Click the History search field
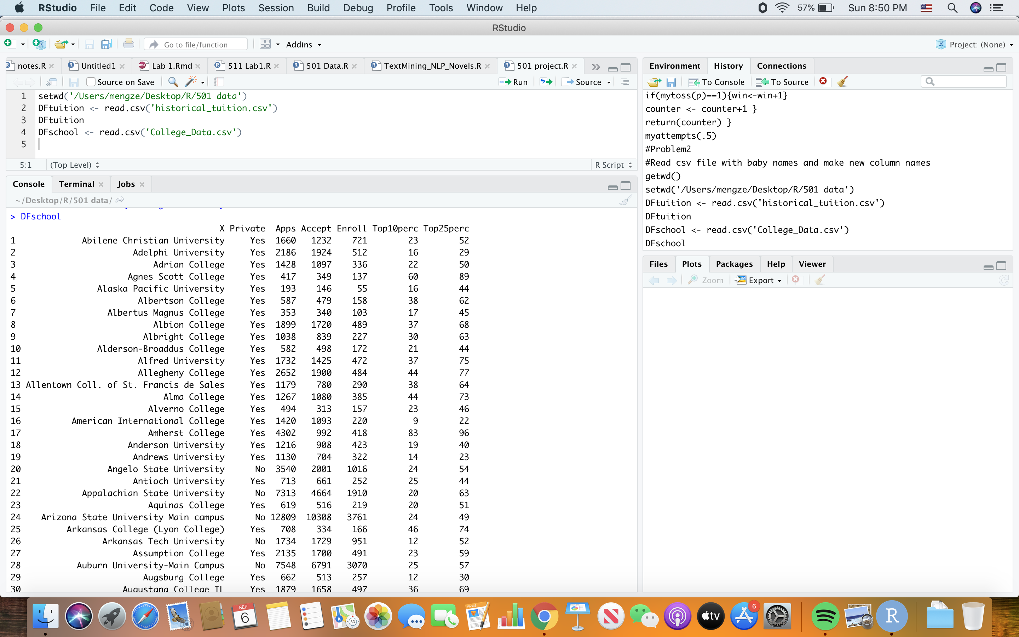This screenshot has height=637, width=1019. click(964, 81)
